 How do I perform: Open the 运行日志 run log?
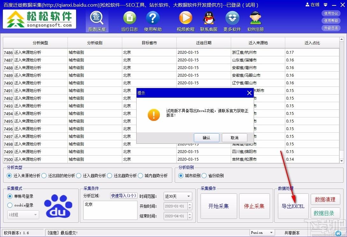(x=130, y=21)
